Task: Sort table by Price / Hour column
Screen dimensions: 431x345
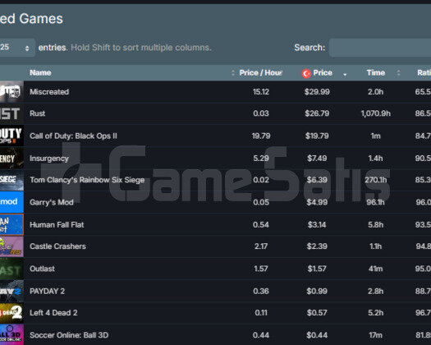Action: (x=260, y=72)
